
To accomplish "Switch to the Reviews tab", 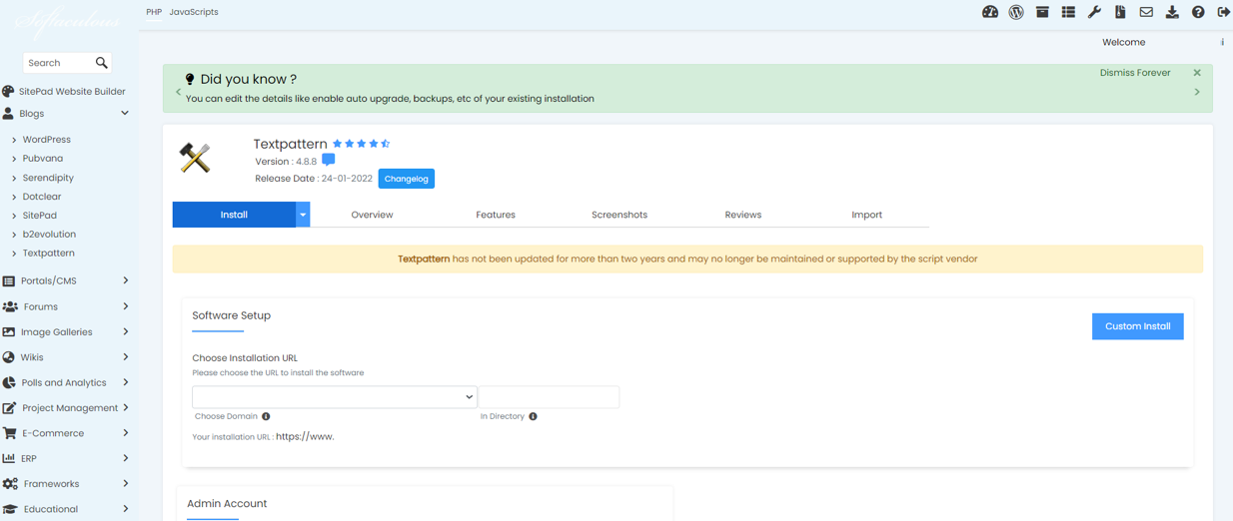I will (743, 215).
